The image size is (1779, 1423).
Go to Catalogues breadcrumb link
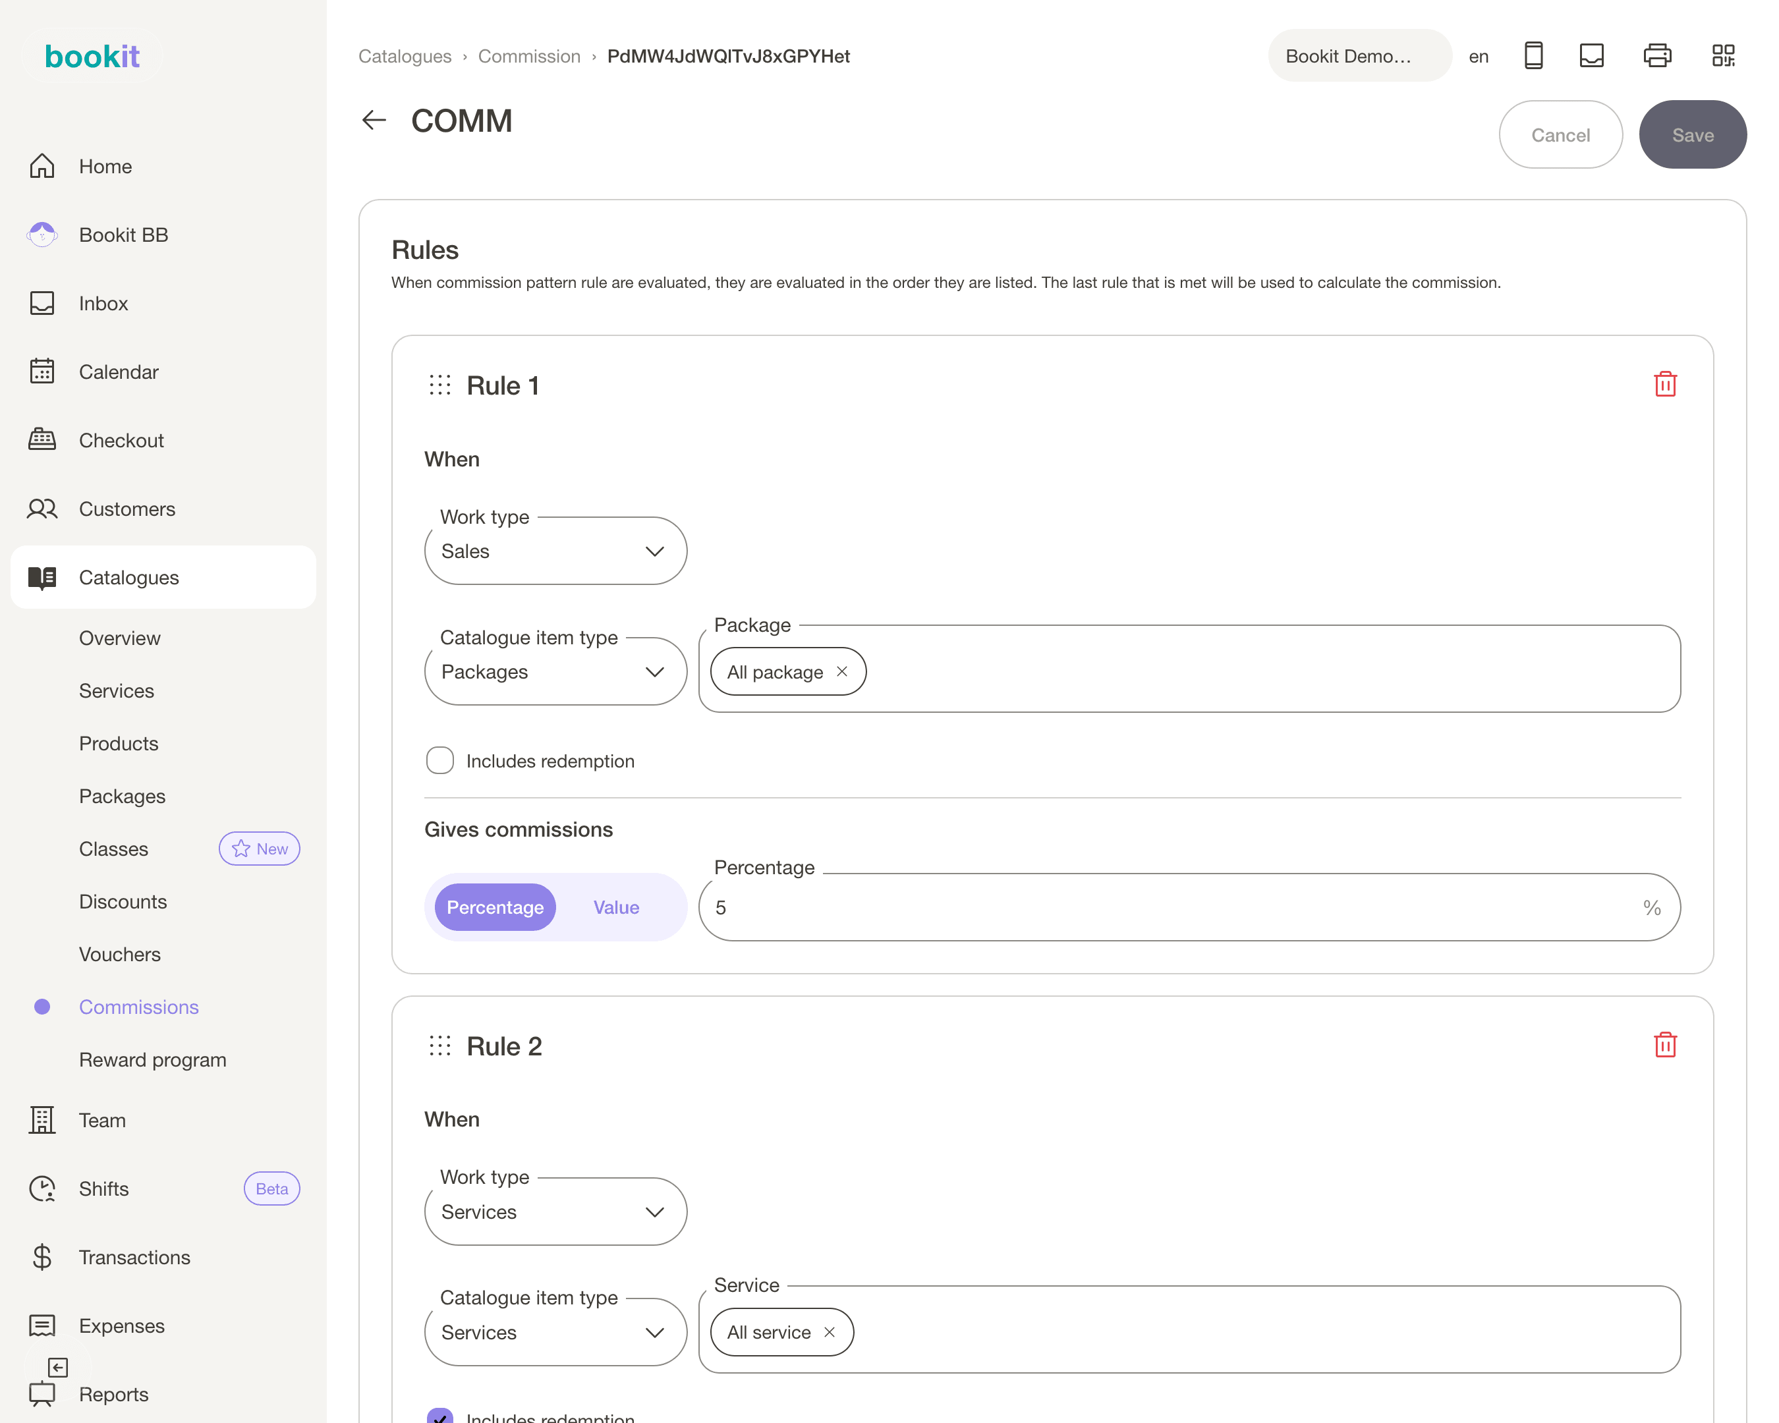pos(405,56)
